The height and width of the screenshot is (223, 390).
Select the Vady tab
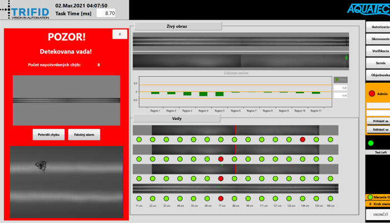[x=177, y=119]
